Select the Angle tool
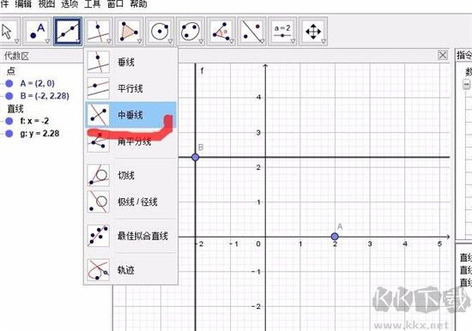The height and width of the screenshot is (331, 472). pyautogui.click(x=221, y=31)
